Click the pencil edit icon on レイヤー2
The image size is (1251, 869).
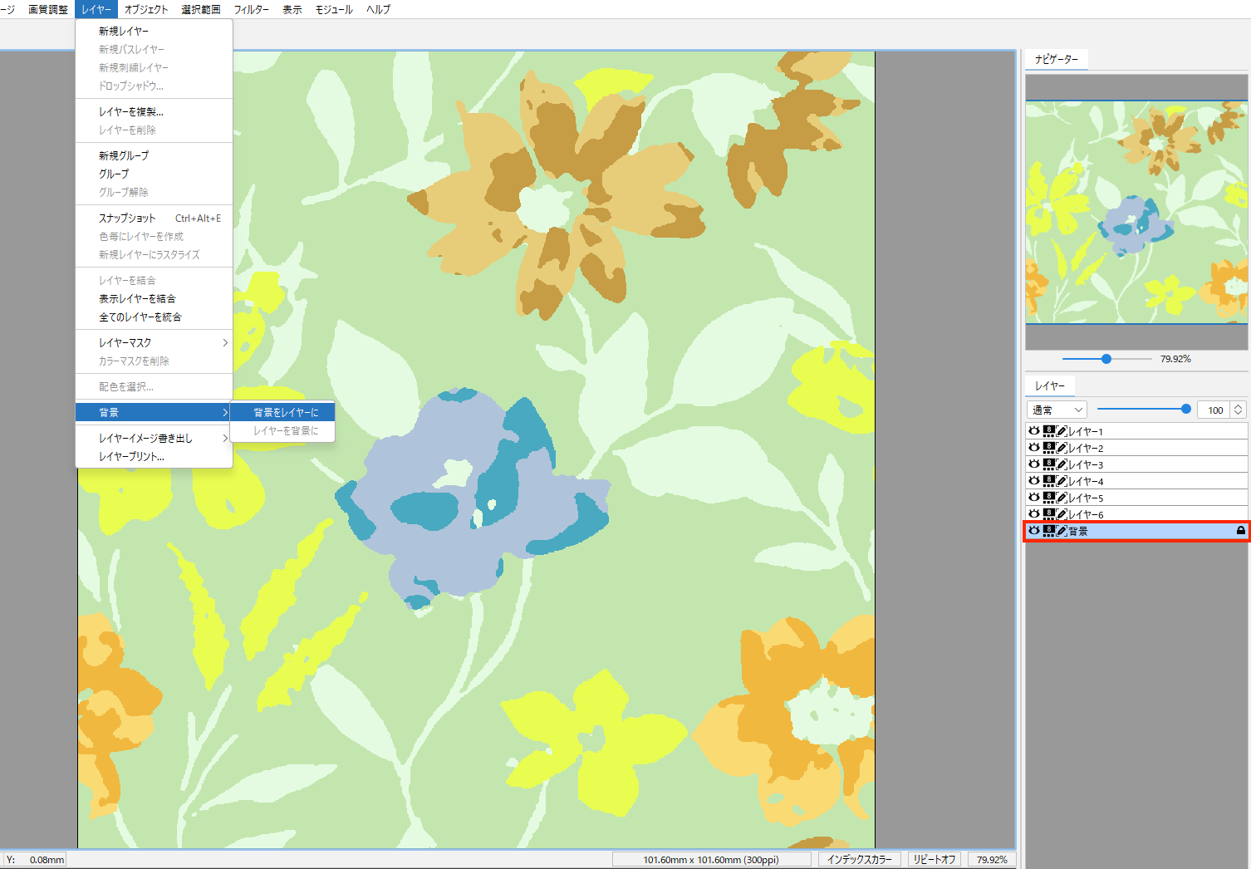tap(1062, 448)
